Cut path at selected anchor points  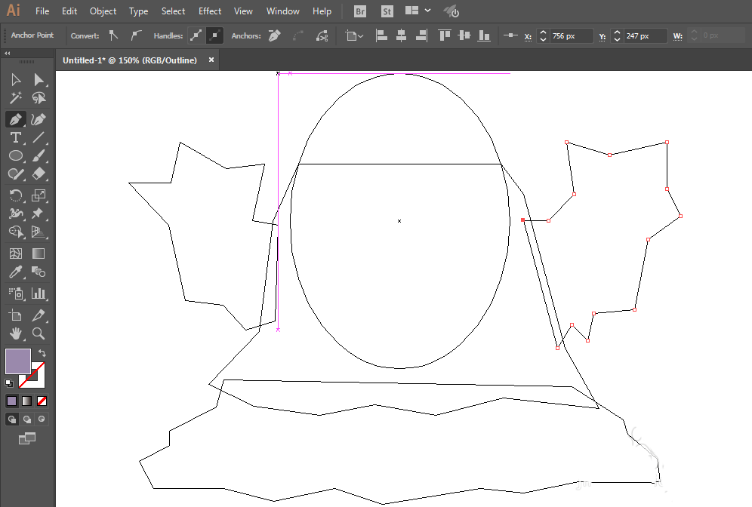click(x=322, y=35)
